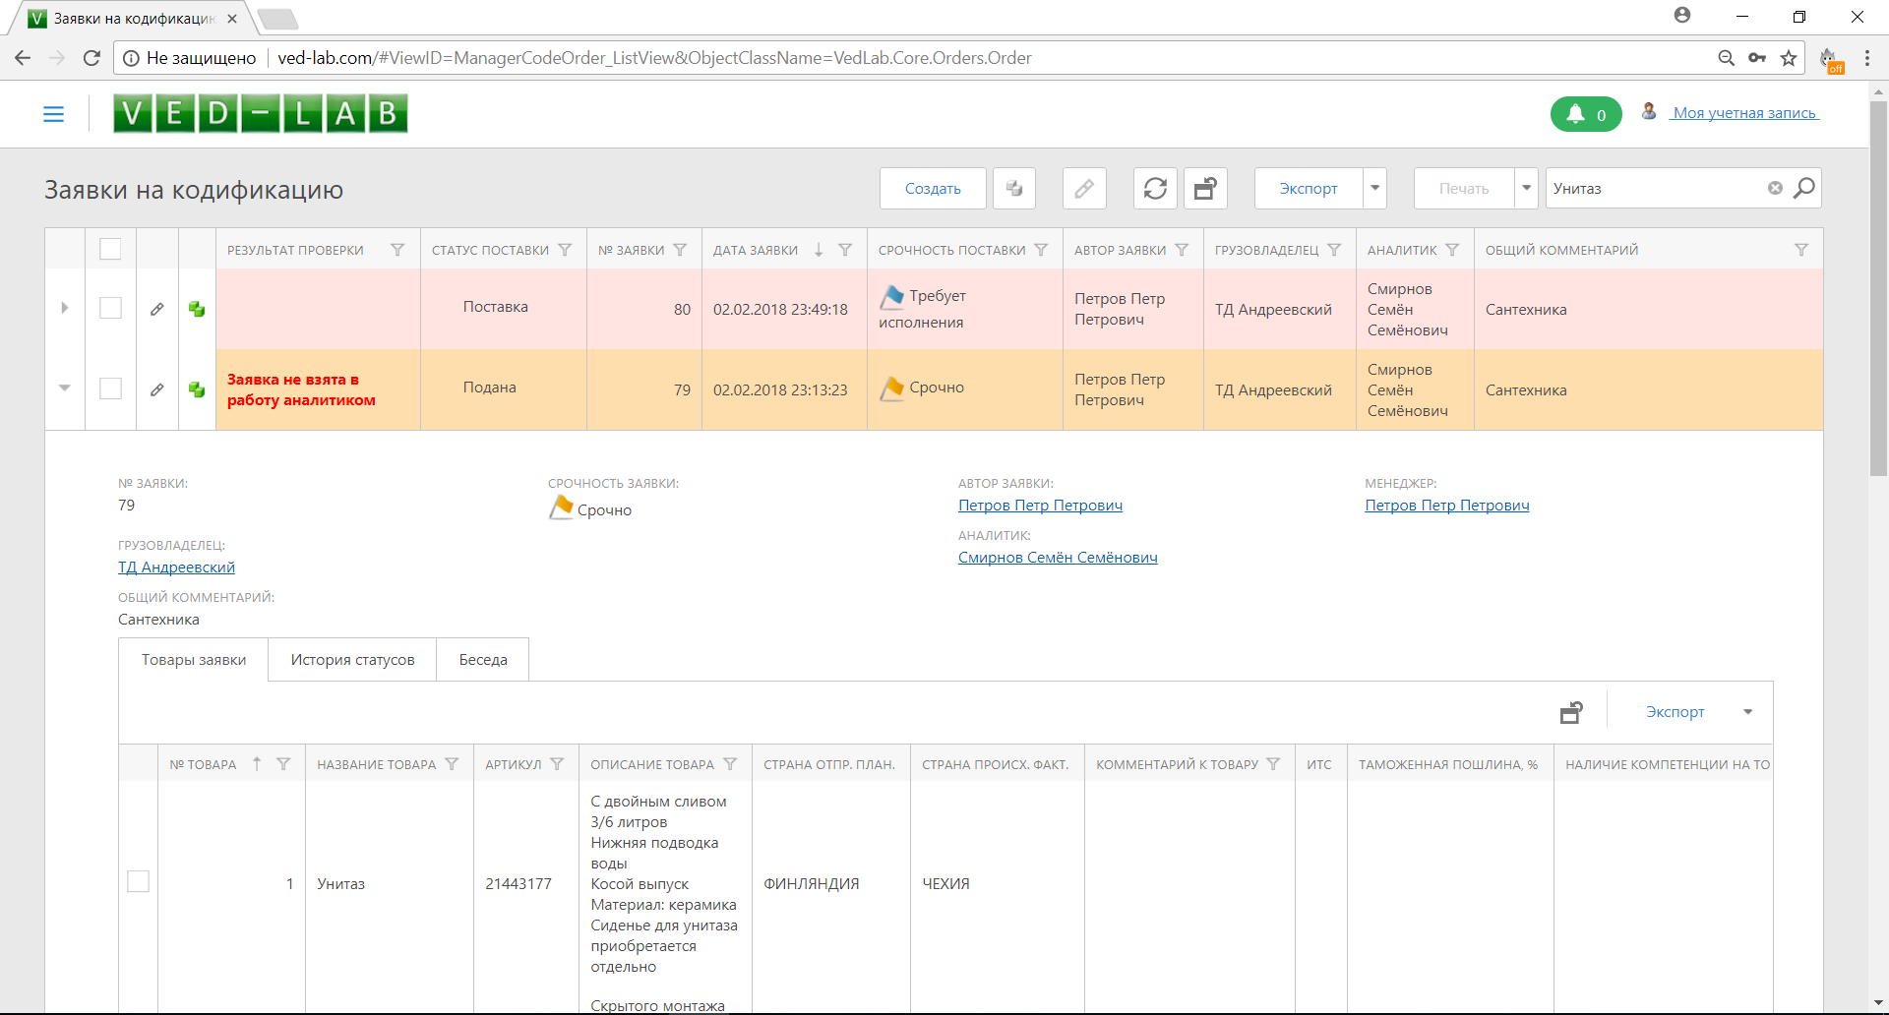Click the Страна отпр. план. column header
Image resolution: width=1889 pixels, height=1015 pixels.
(829, 764)
